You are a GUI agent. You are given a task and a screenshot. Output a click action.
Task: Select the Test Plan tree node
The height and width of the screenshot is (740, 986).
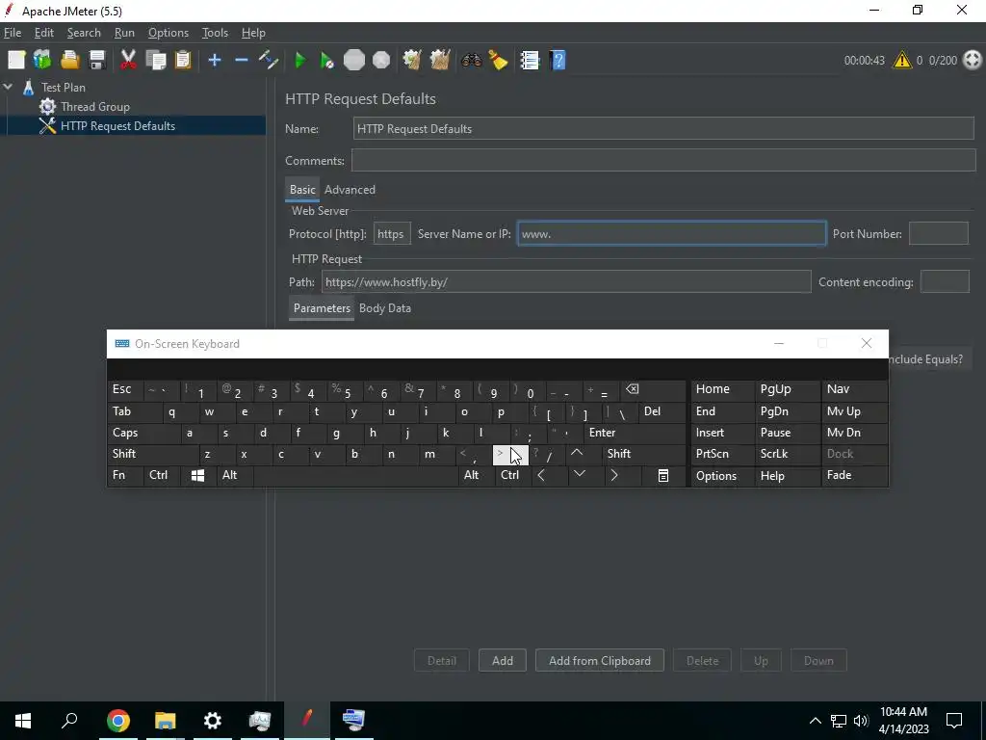[63, 87]
